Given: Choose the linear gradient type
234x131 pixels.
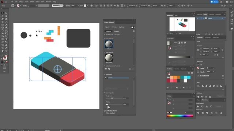Looking at the screenshot, I should coord(179,43).
